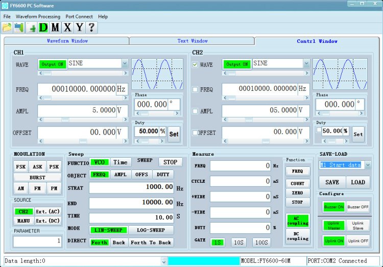The height and width of the screenshot is (267, 383).
Task: Switch to the Text Window tab
Action: pyautogui.click(x=192, y=41)
